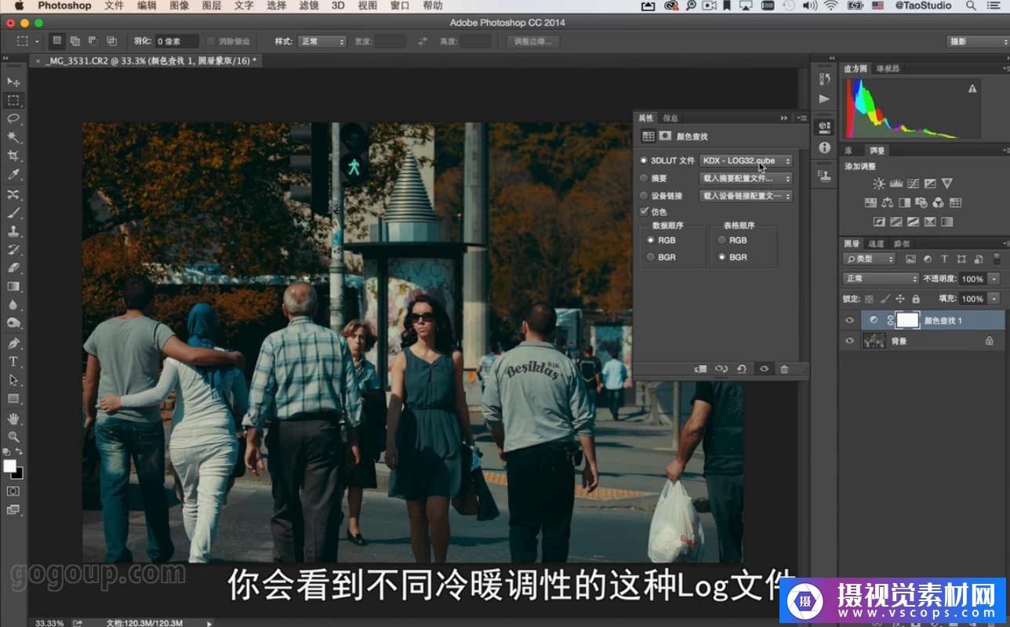Click the foreground color swatch
Screen dimensions: 1010x627
(x=9, y=466)
